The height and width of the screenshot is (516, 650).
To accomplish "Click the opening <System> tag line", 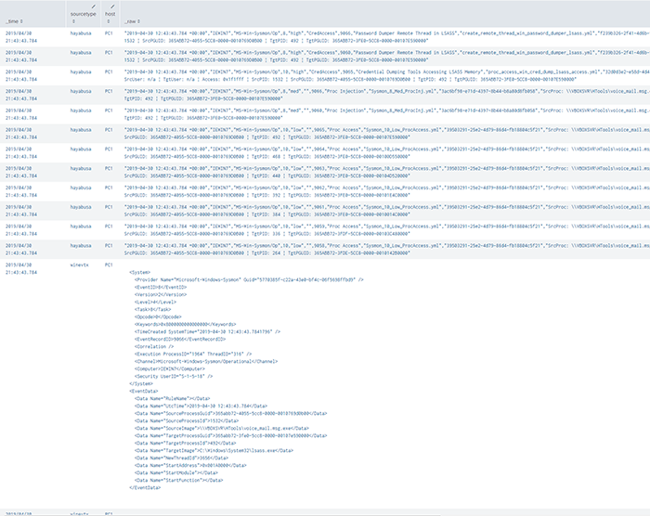I will tap(139, 272).
